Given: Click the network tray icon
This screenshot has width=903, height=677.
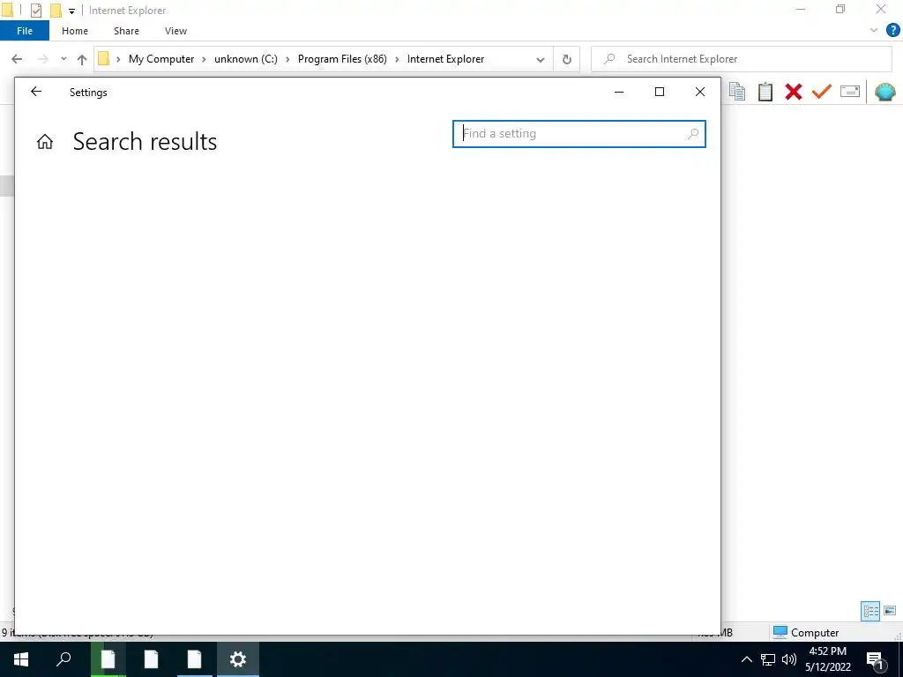Looking at the screenshot, I should click(768, 659).
